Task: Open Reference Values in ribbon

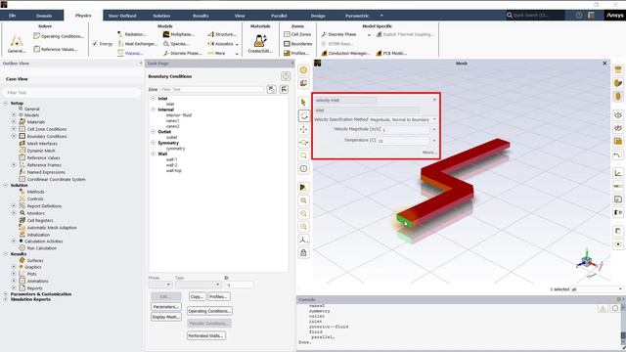Action: (56, 49)
